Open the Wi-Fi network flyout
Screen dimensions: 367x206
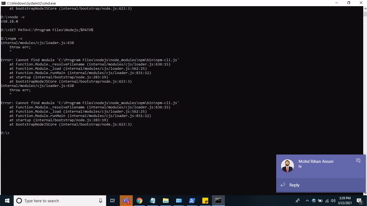pos(327,201)
